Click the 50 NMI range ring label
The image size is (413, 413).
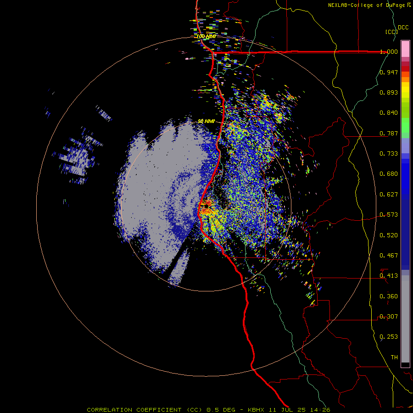pyautogui.click(x=206, y=121)
